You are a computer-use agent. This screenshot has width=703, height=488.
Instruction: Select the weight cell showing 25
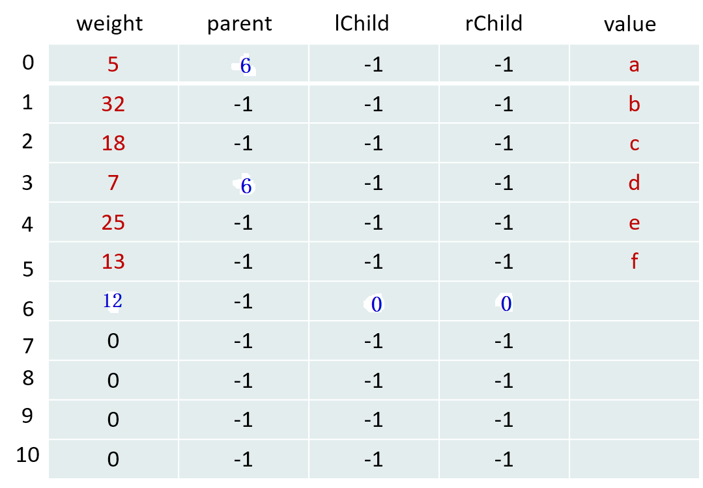pyautogui.click(x=113, y=223)
